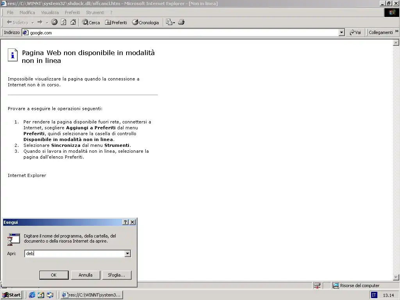Image resolution: width=400 pixels, height=300 pixels.
Task: Expand the forward button history dropdown
Action: pos(47,23)
